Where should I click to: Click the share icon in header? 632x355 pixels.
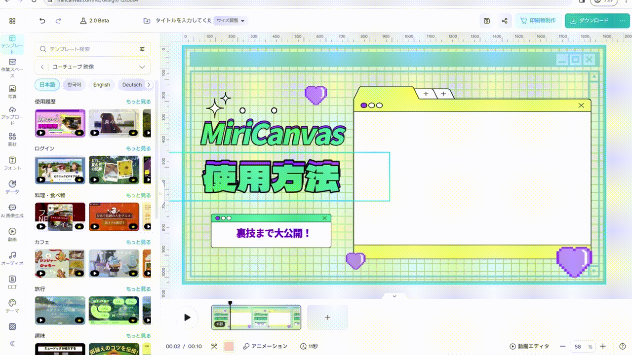(x=505, y=21)
